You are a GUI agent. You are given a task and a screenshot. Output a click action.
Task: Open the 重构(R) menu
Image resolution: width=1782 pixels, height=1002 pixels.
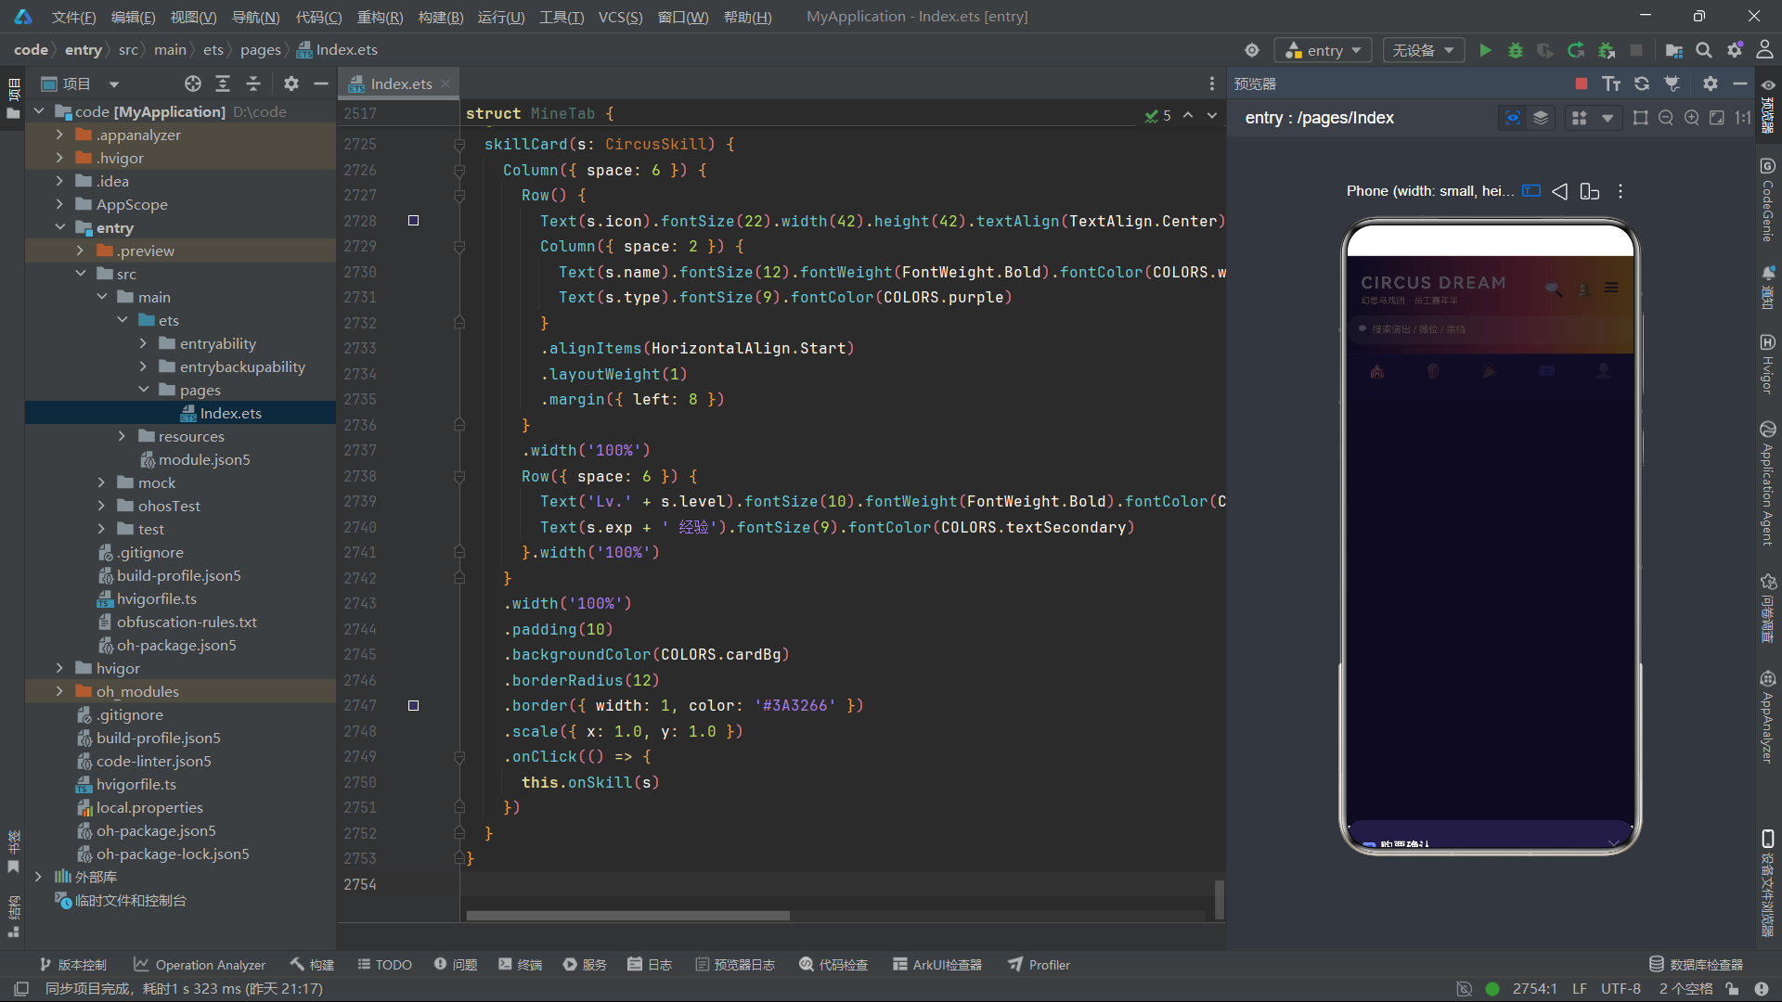[x=380, y=17]
